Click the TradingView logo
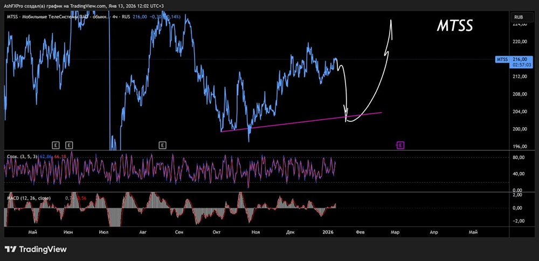 pos(36,249)
